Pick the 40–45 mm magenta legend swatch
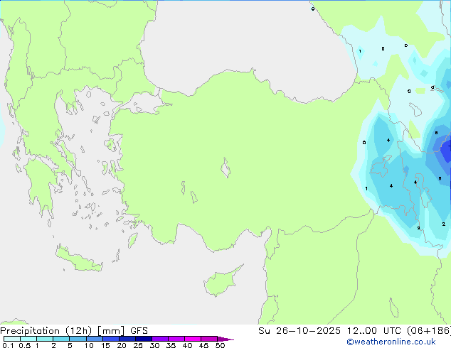 point(193,339)
